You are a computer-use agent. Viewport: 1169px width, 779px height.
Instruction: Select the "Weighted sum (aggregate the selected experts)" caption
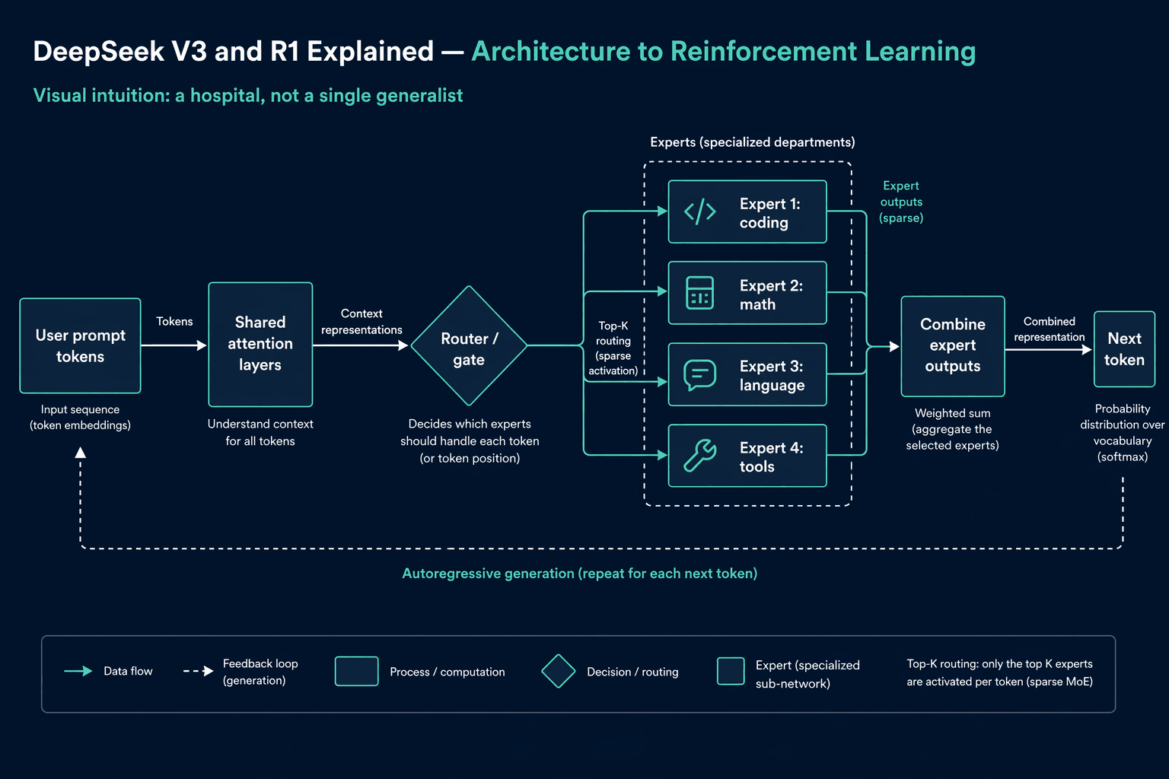coord(952,429)
